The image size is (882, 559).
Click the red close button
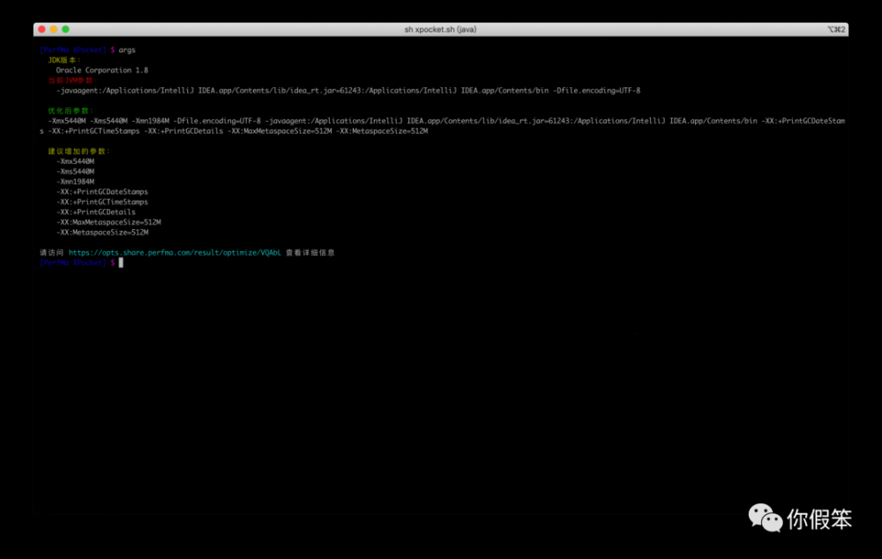(x=42, y=29)
